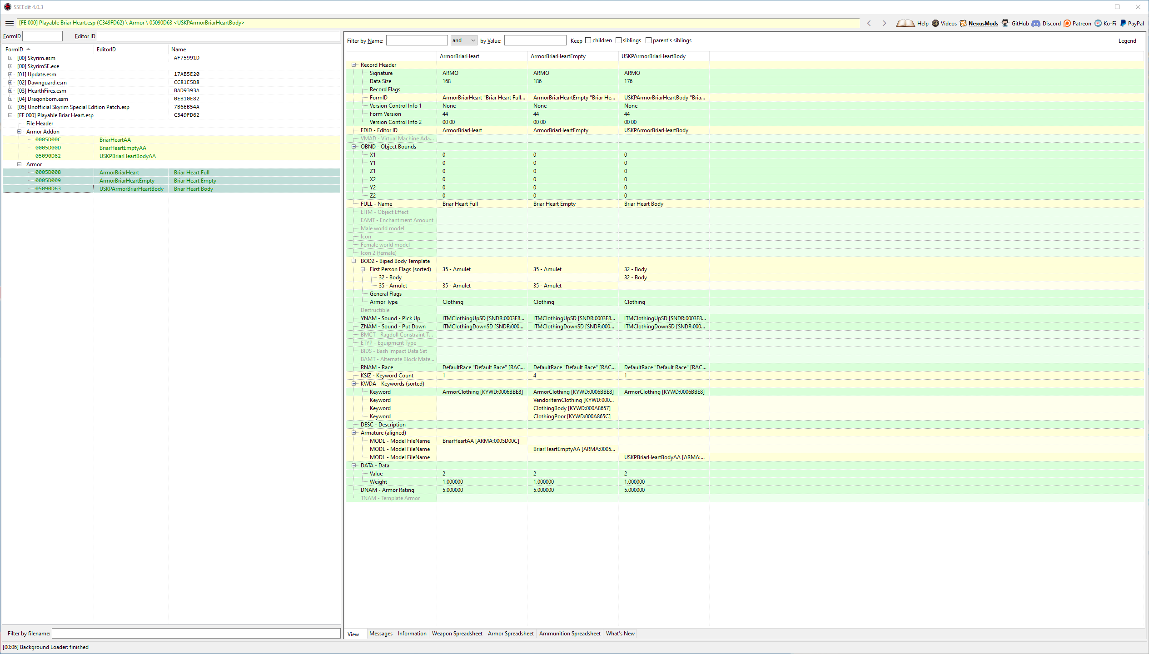Click the BriarHeartAA armature model cell

tap(482, 441)
